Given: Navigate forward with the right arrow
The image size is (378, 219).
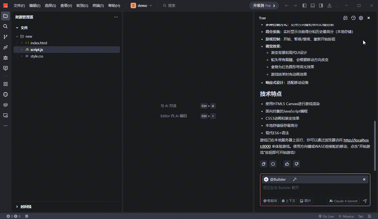Looking at the screenshot, I should pos(295,6).
